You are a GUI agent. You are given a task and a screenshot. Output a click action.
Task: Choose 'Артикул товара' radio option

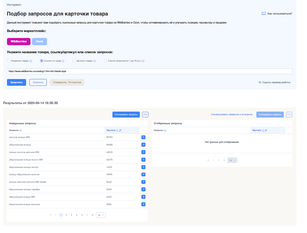(x=74, y=61)
